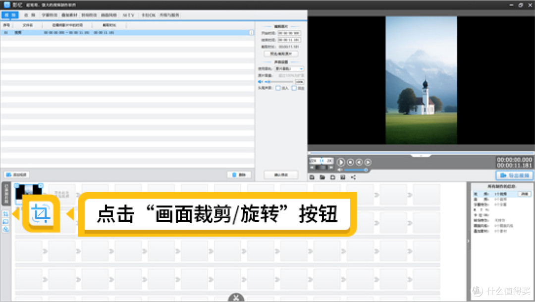The image size is (535, 302).
Task: Click the third icon in the project toolbar
Action: click(x=333, y=177)
